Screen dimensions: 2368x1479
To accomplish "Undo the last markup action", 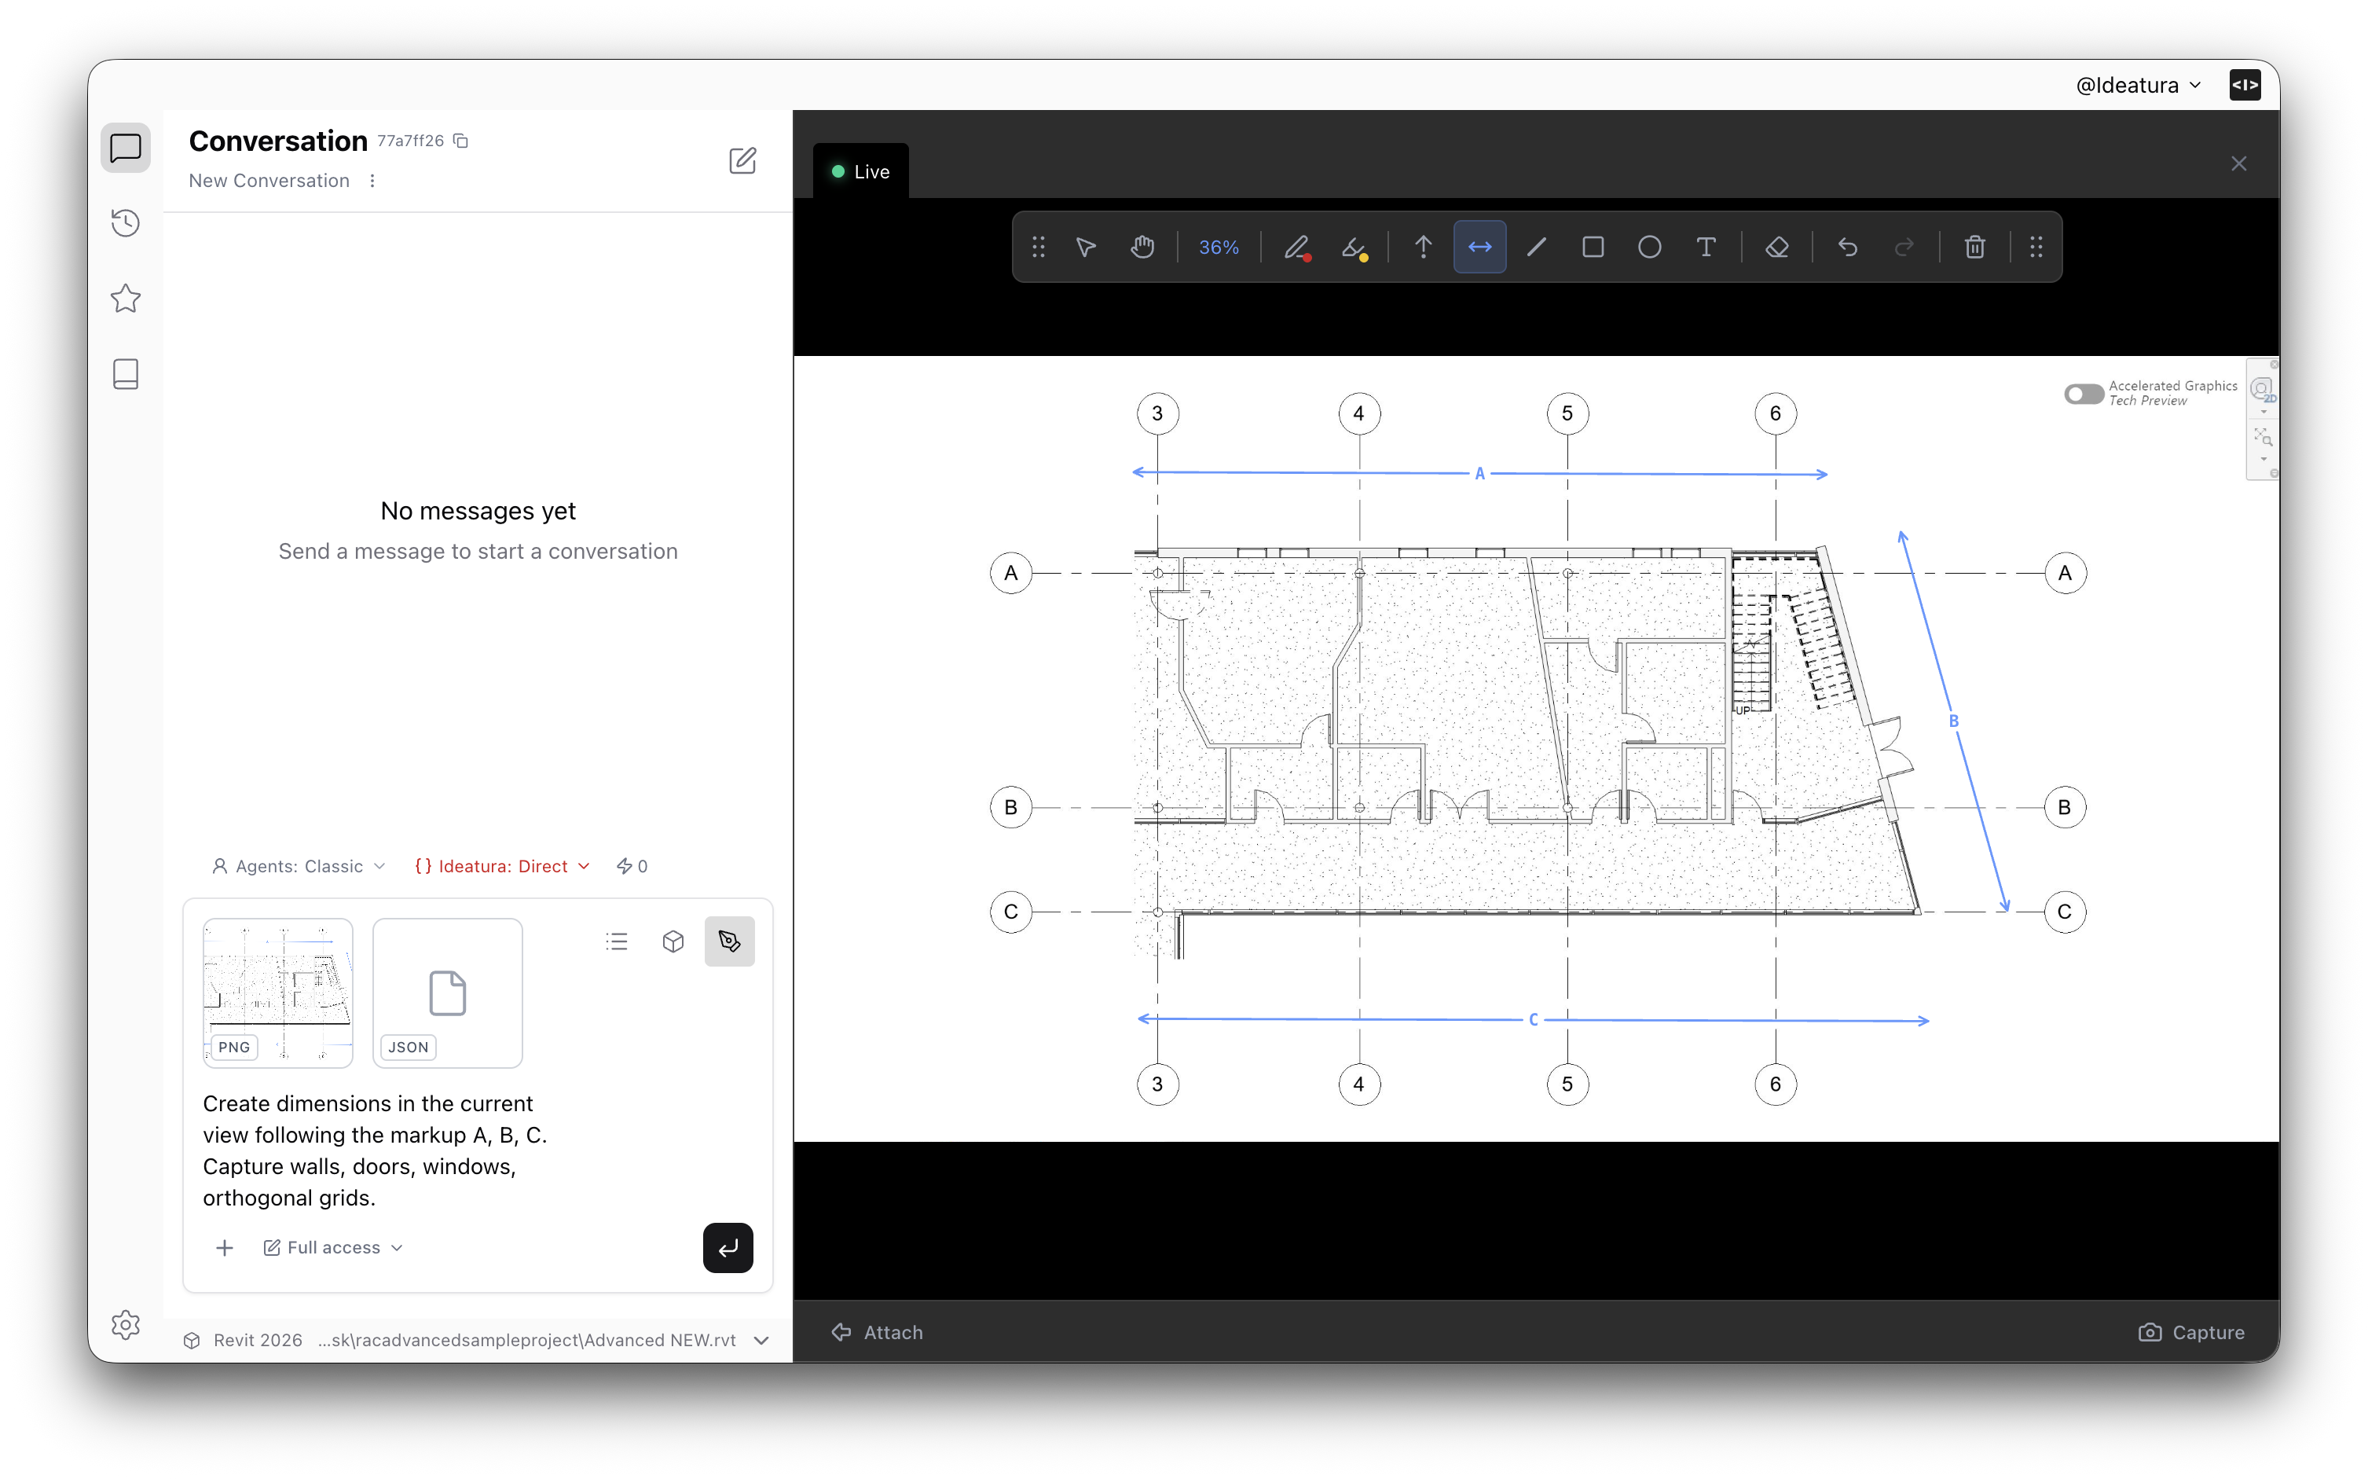I will pyautogui.click(x=1848, y=248).
